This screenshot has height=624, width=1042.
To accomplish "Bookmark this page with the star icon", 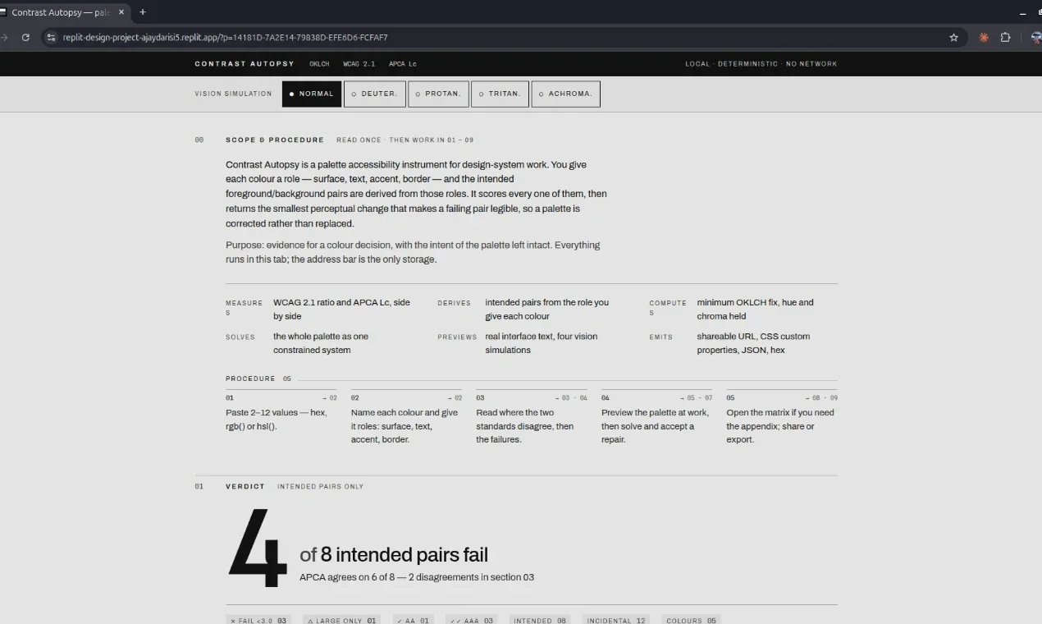I will coord(953,37).
